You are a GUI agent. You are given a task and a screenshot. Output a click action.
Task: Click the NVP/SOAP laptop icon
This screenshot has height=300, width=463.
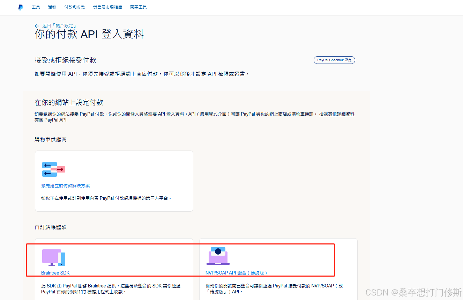coord(218,256)
